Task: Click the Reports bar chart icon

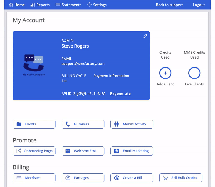Action: click(33, 5)
